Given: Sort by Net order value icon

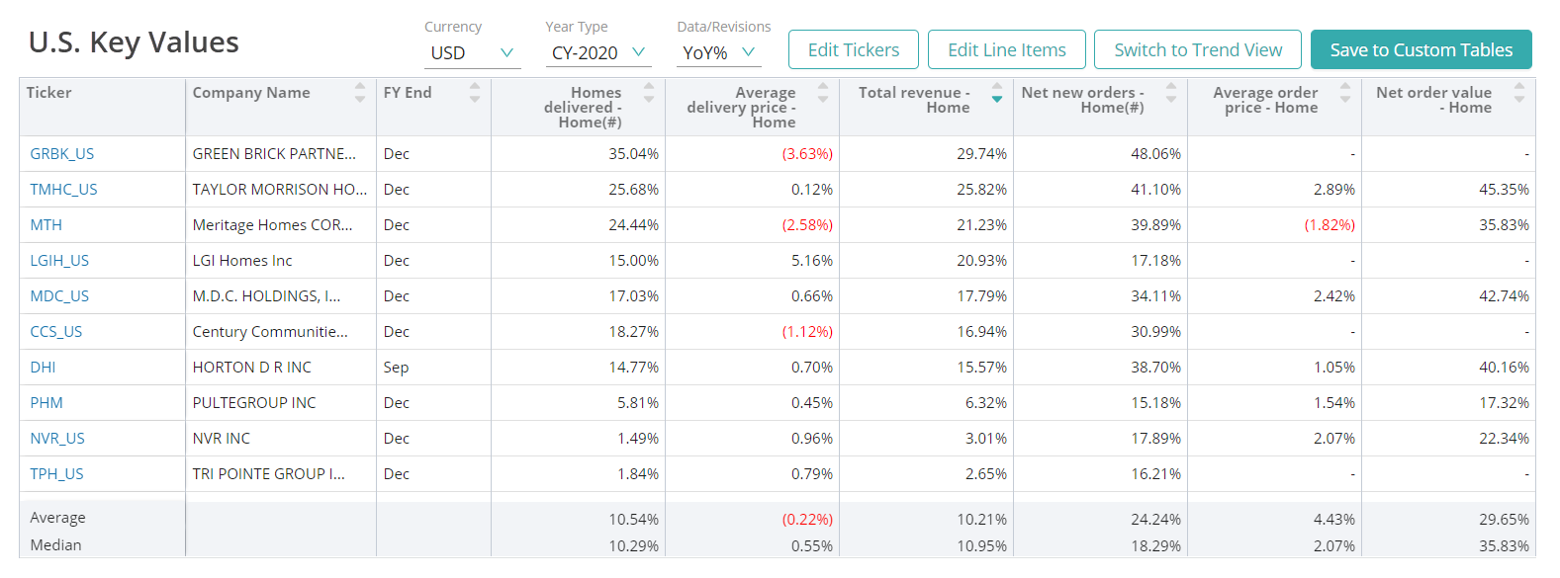Looking at the screenshot, I should click(x=1519, y=93).
